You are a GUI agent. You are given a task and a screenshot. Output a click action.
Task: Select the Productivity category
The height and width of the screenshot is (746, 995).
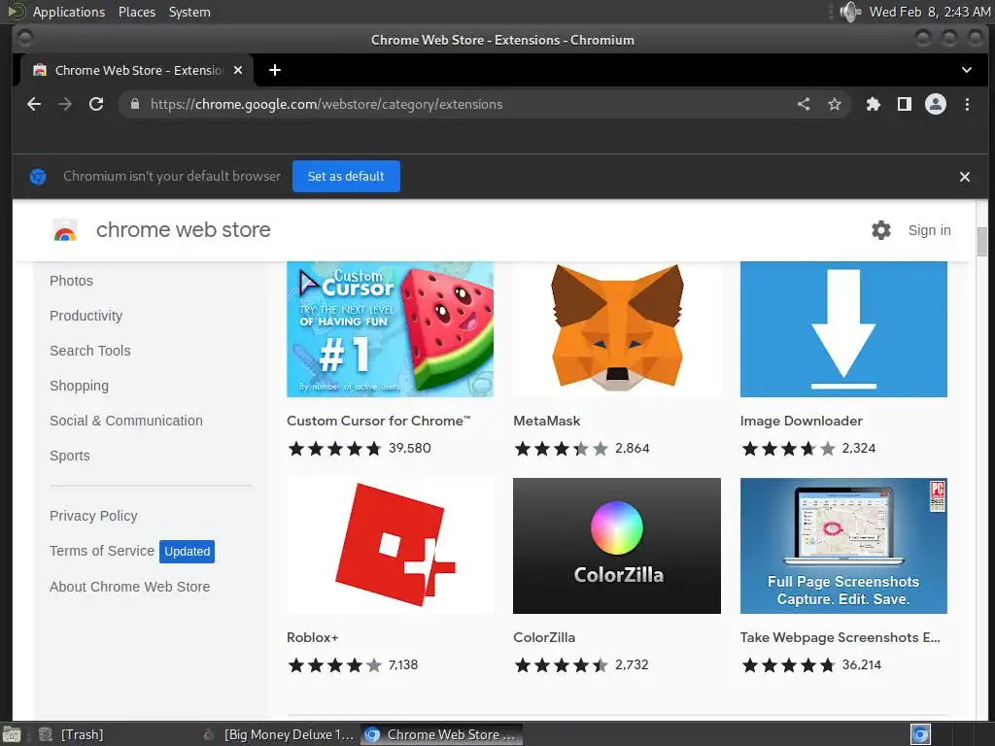coord(86,316)
